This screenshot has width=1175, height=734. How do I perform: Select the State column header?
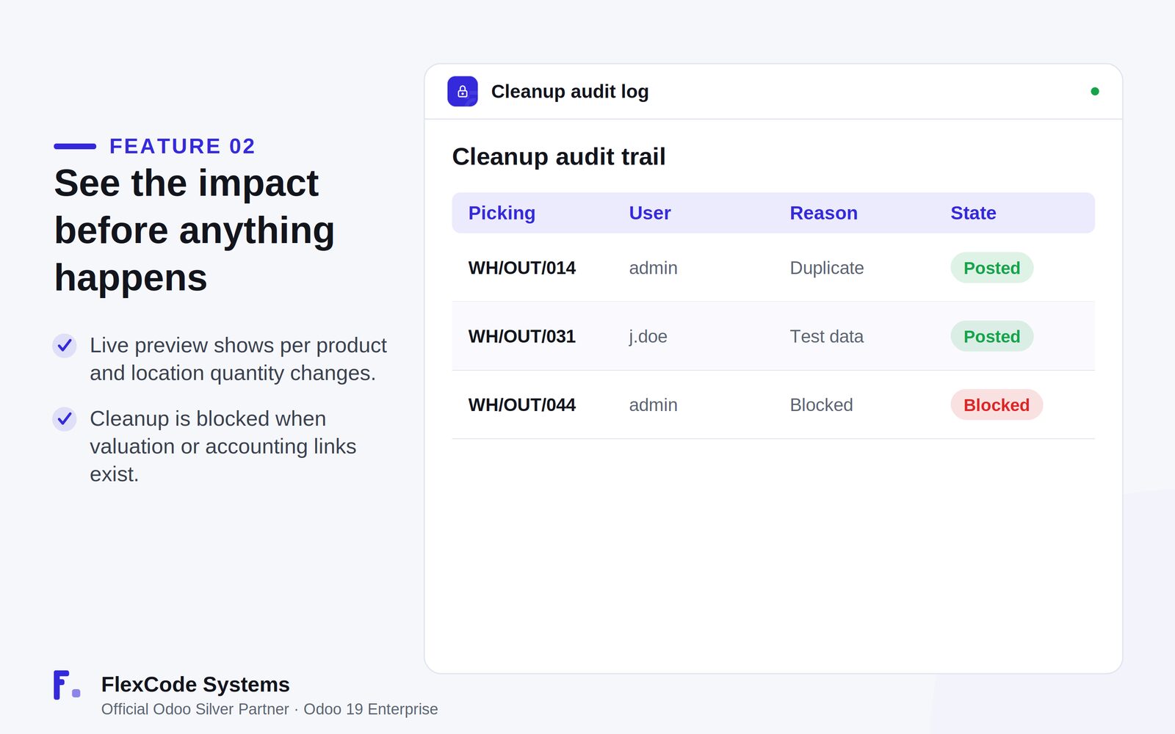point(973,213)
